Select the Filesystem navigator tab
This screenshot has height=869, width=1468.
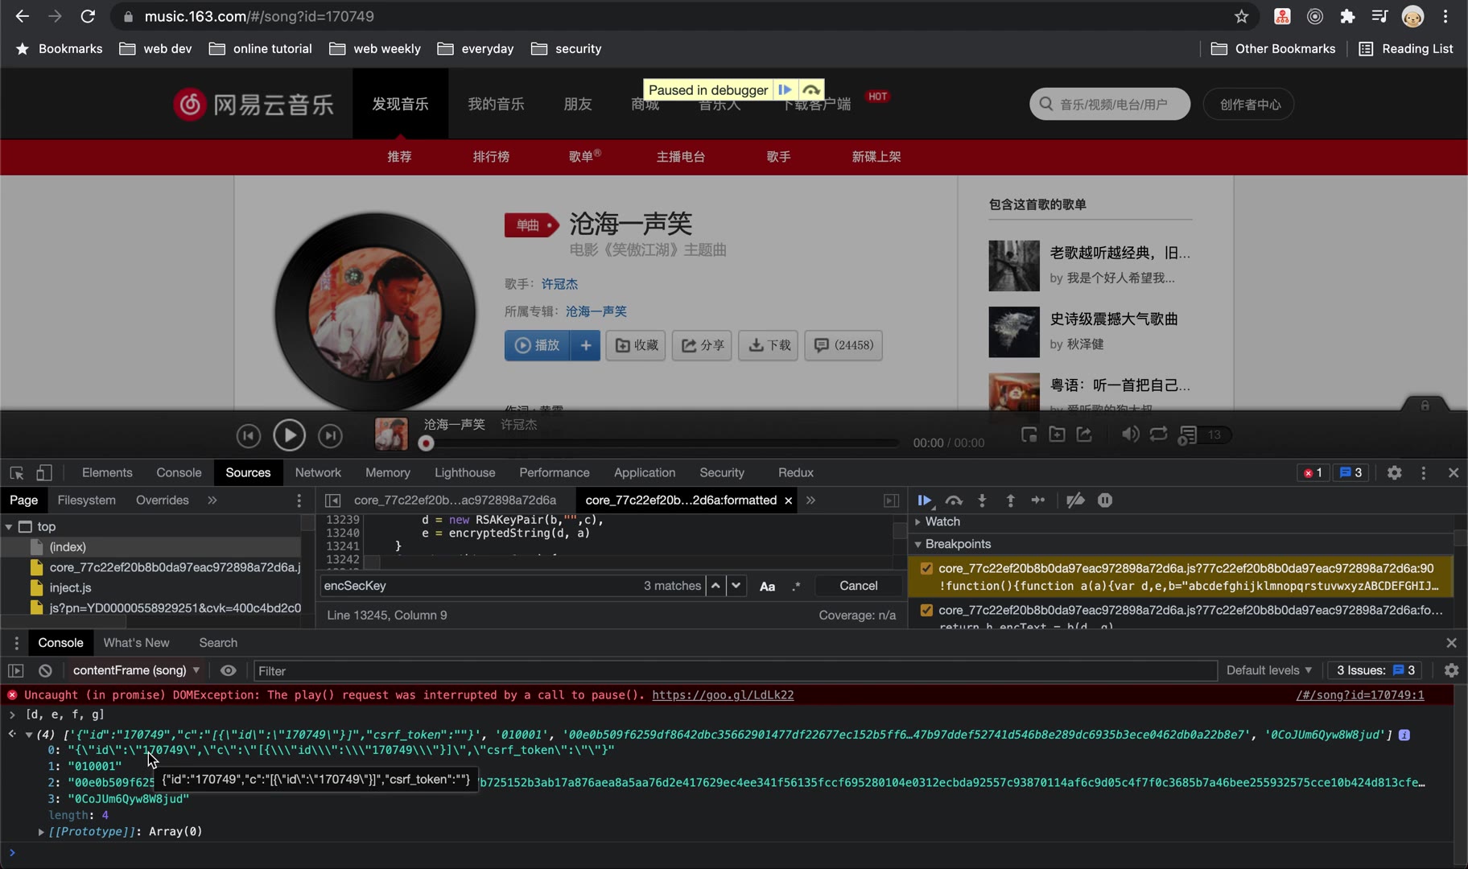coord(86,500)
